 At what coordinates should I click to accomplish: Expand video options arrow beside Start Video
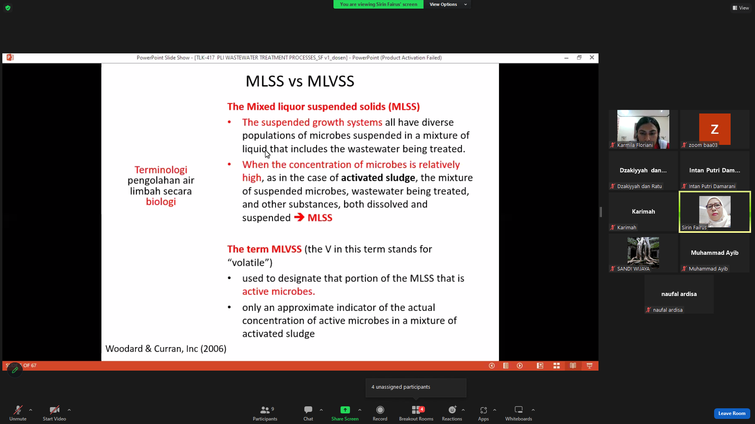click(69, 410)
